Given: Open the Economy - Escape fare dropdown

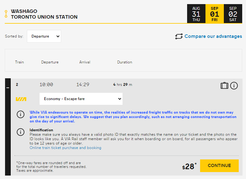Looking at the screenshot, I should coord(81,99).
